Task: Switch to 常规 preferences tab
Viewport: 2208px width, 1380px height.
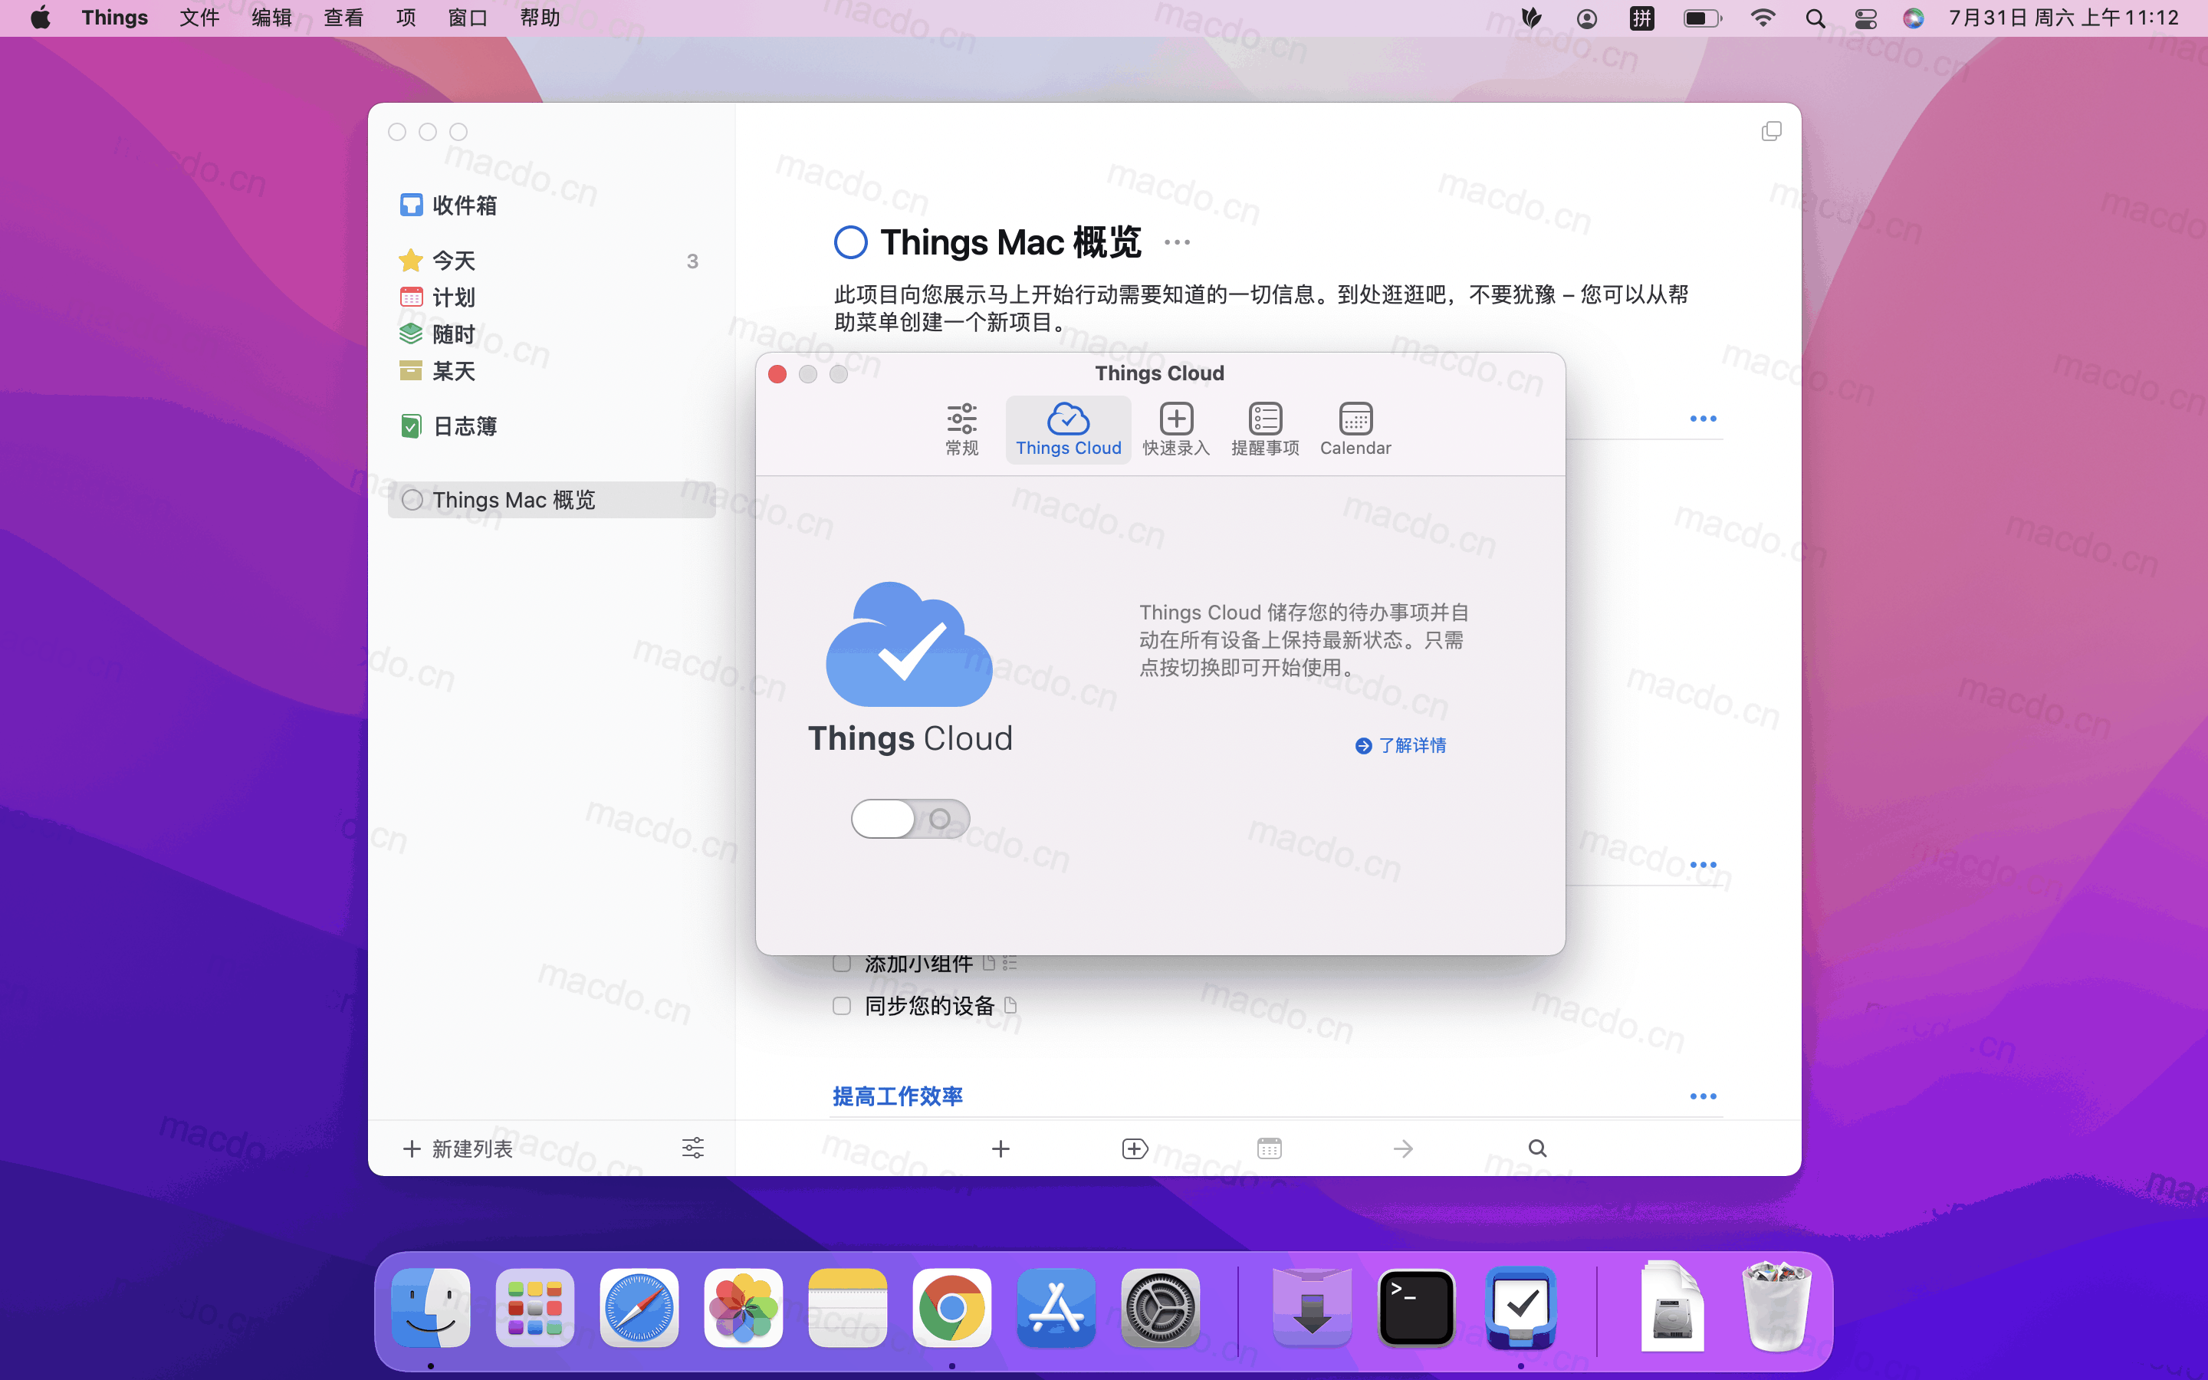Action: (x=961, y=429)
